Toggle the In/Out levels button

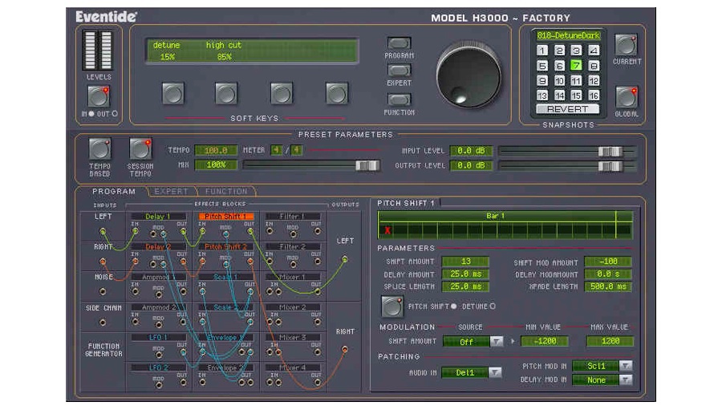tap(99, 96)
